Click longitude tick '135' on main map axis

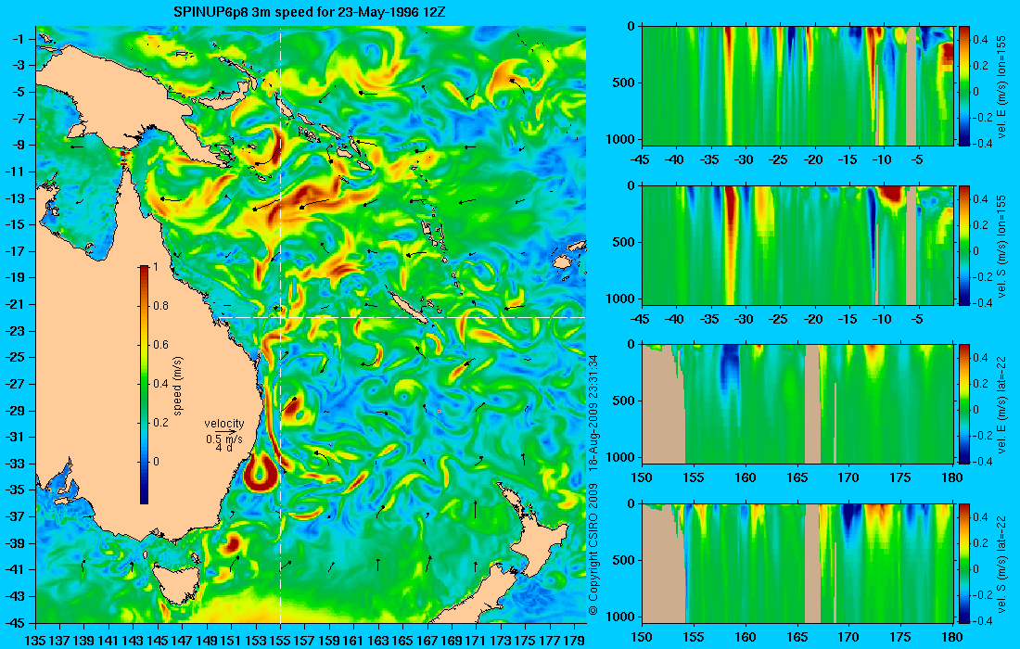pyautogui.click(x=35, y=642)
